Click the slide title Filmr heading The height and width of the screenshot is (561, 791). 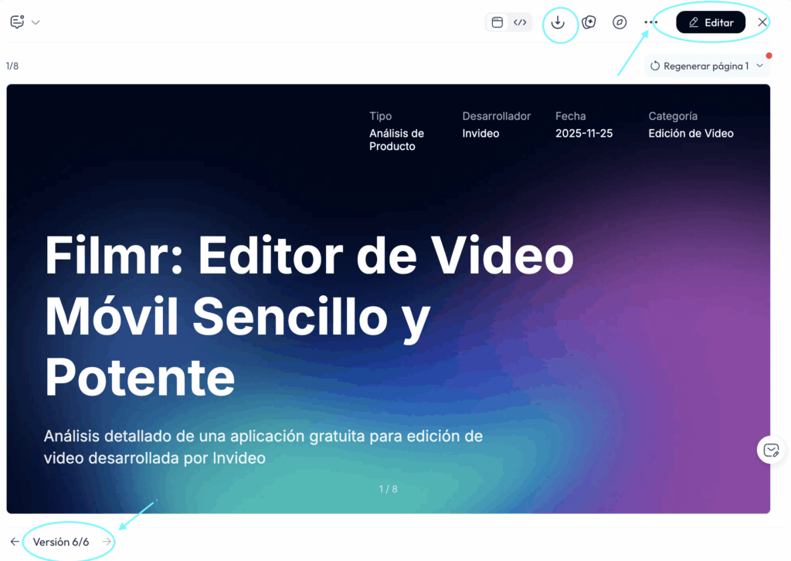click(x=309, y=317)
